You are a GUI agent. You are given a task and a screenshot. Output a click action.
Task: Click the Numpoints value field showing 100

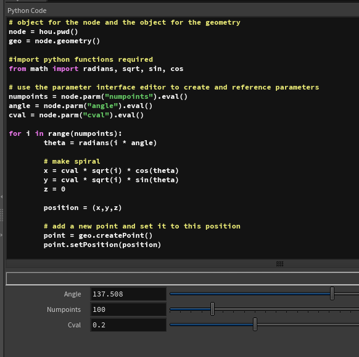pos(128,309)
